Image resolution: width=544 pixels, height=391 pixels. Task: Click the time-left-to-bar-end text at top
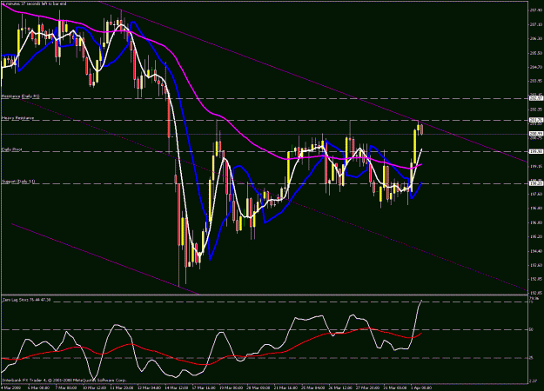point(34,3)
